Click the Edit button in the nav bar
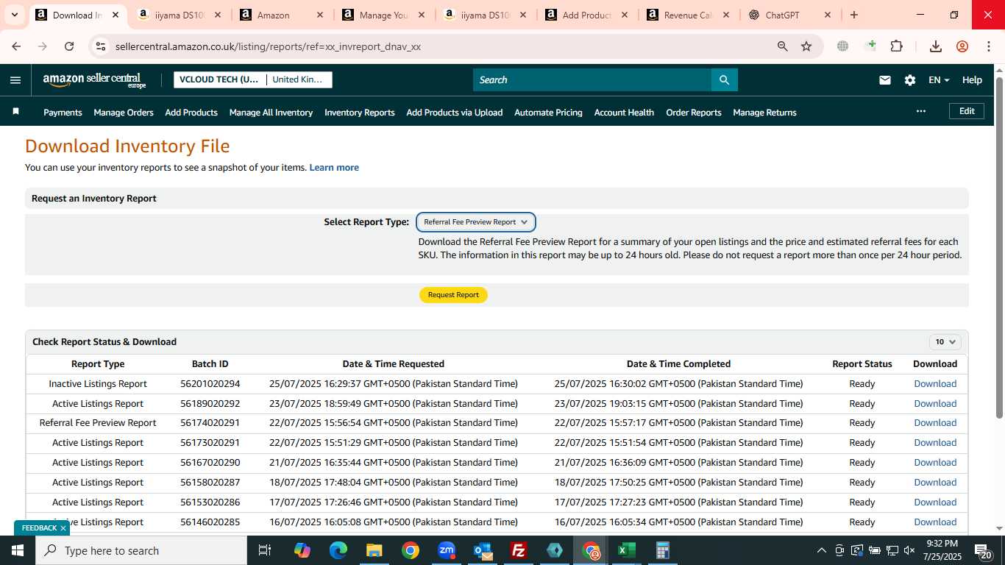The height and width of the screenshot is (565, 1005). (x=967, y=111)
